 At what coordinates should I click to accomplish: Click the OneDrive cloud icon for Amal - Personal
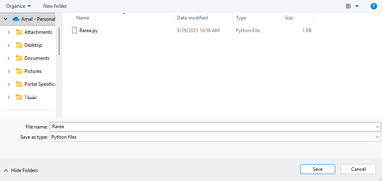pos(16,19)
